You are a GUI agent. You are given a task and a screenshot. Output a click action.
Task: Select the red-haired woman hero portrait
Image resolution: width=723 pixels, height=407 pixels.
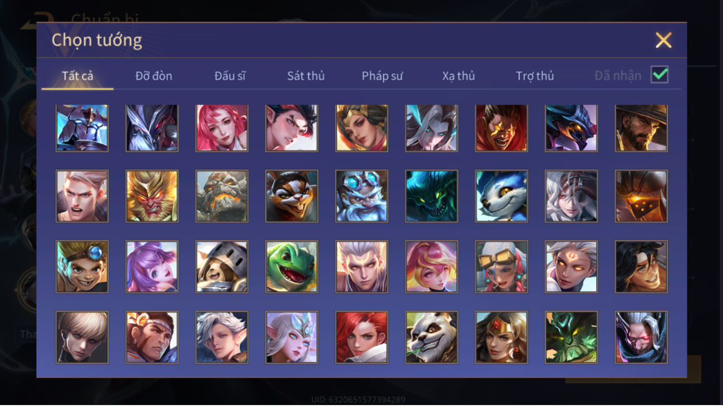pyautogui.click(x=362, y=337)
